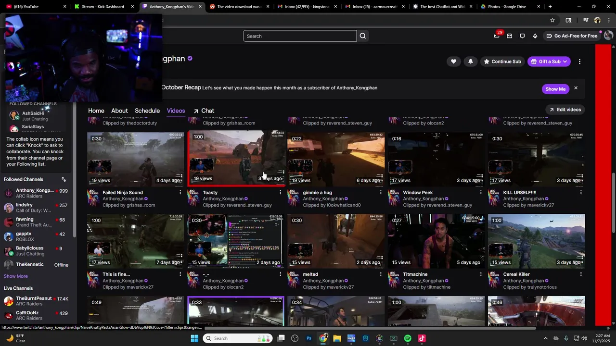Click the Continue Sub button
This screenshot has height=346, width=616.
502,62
